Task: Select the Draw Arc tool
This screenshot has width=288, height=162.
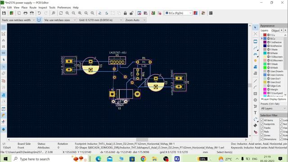Action: click(255, 87)
